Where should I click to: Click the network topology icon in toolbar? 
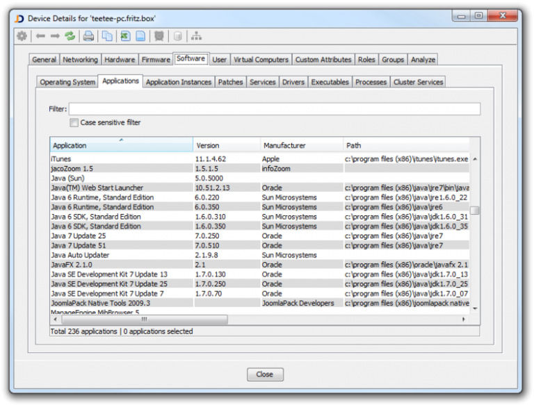tap(197, 36)
